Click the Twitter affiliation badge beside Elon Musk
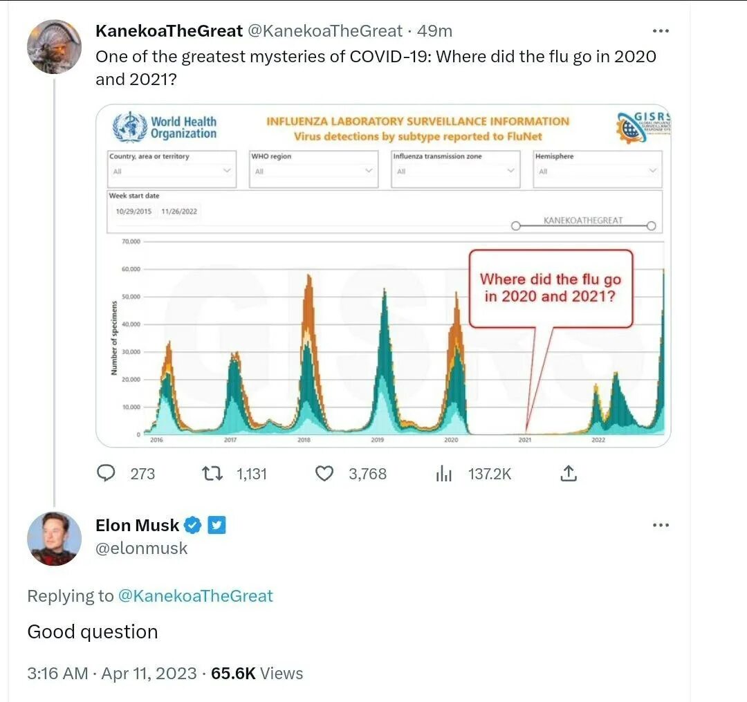The image size is (747, 702). pos(216,526)
